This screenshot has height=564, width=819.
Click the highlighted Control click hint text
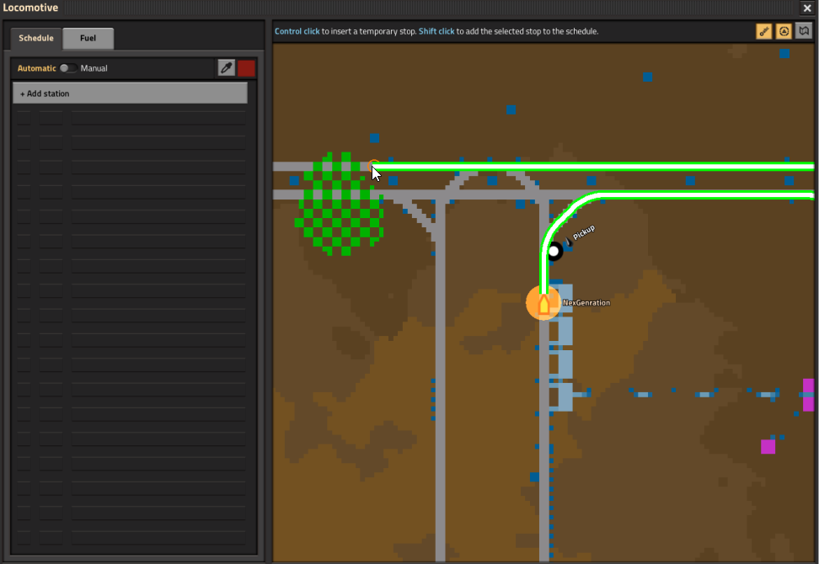[297, 31]
